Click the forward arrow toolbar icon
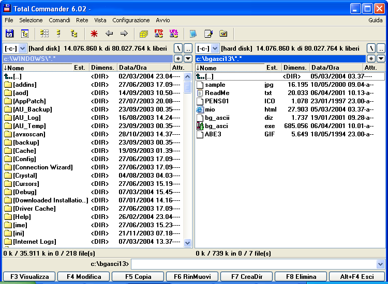The height and width of the screenshot is (284, 388). pos(124,34)
